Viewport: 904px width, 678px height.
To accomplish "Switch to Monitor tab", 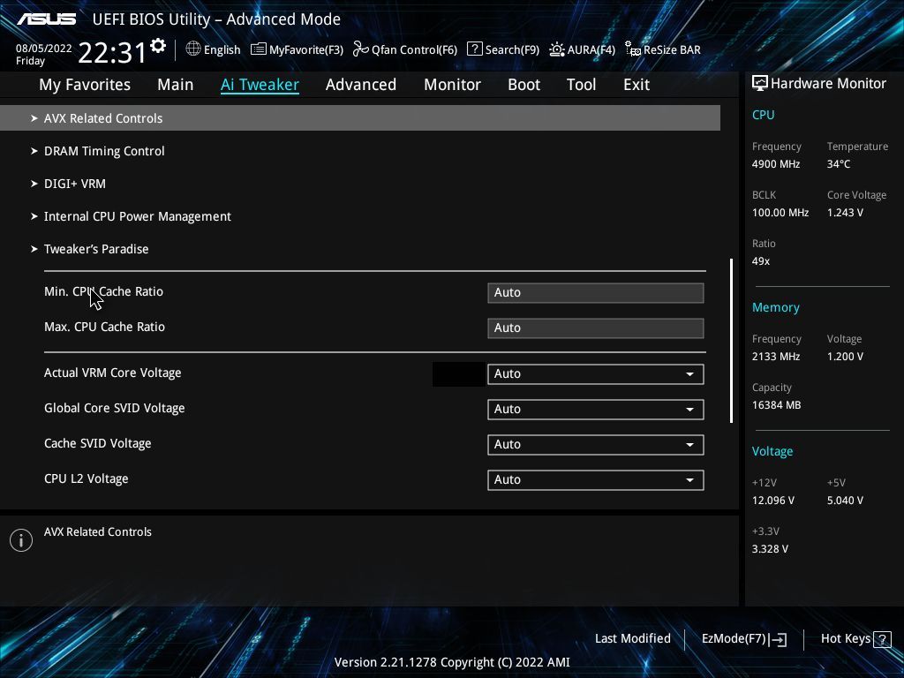I will (452, 85).
